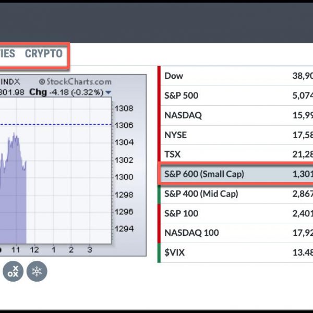Open the chart Chg dropdown arrow

pyautogui.click(x=108, y=92)
